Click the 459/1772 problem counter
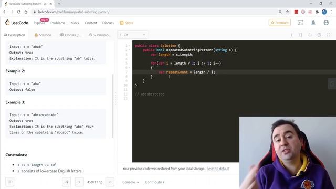This screenshot has width=336, height=189. click(94, 182)
